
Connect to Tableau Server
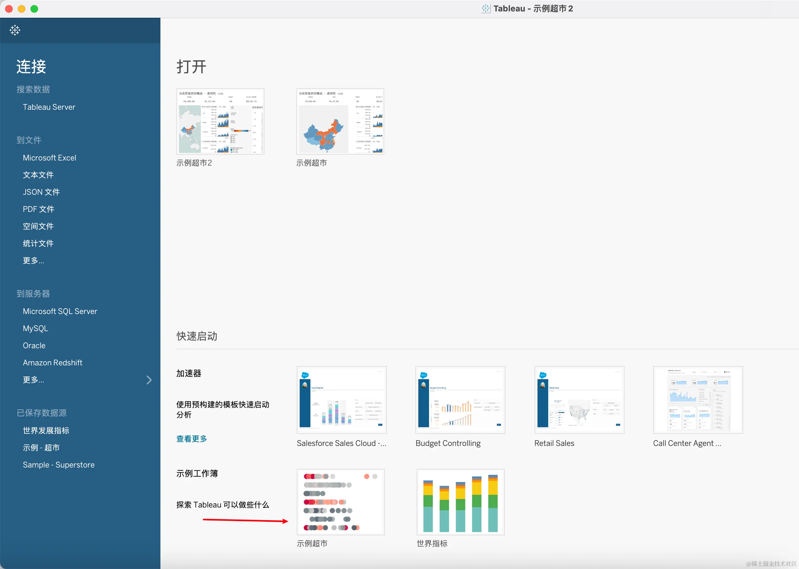tap(49, 107)
